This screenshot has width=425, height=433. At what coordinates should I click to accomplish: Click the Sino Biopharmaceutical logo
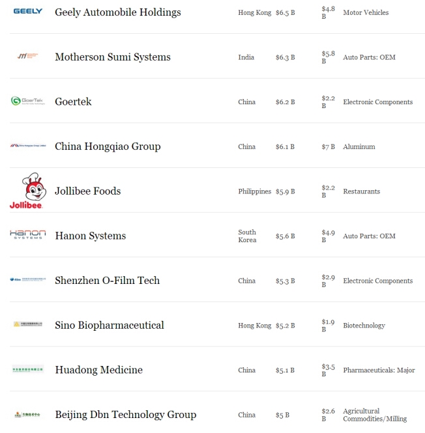click(27, 324)
